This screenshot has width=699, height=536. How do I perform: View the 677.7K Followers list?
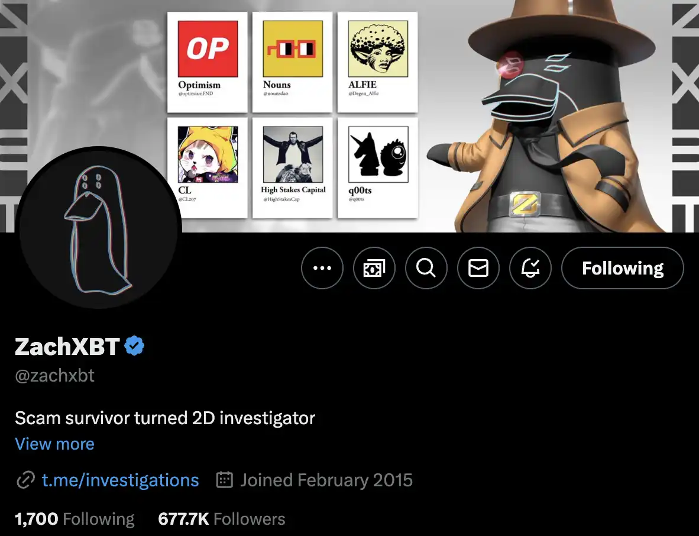coord(221,519)
